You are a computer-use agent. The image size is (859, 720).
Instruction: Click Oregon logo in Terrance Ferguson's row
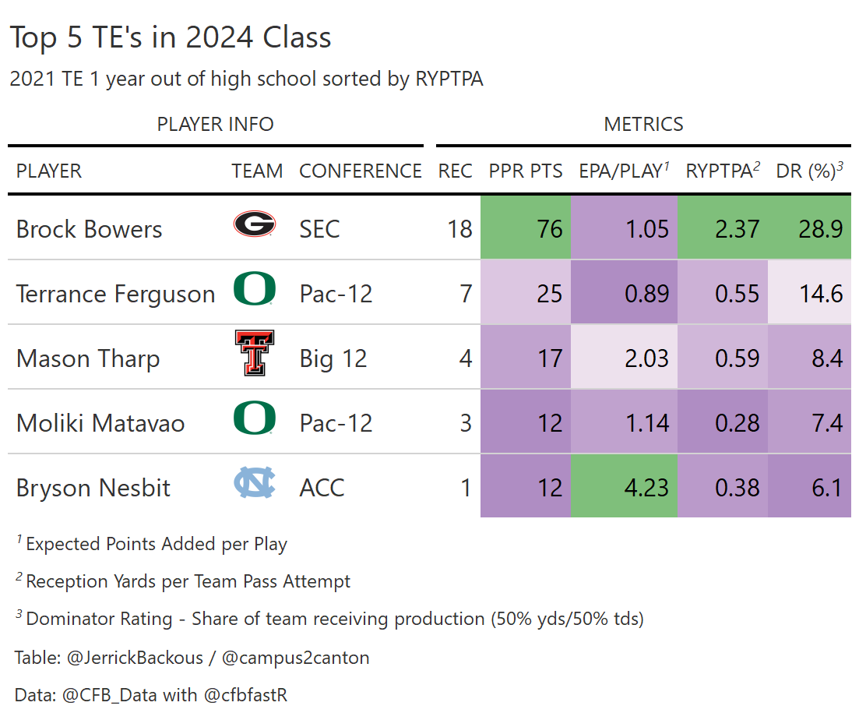pyautogui.click(x=255, y=291)
